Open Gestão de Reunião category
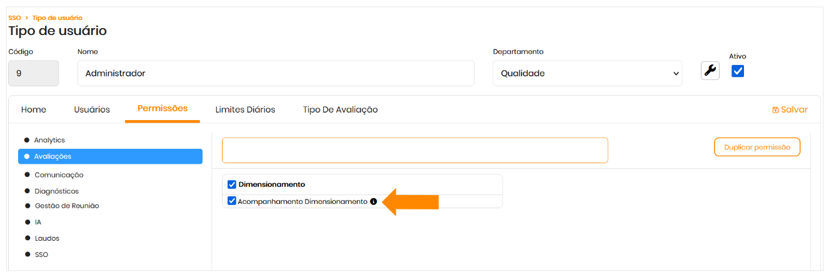 point(66,206)
